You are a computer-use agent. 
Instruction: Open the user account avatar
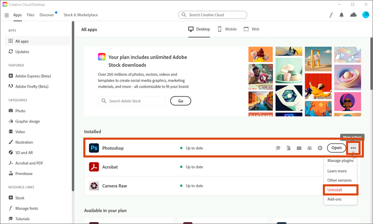pyautogui.click(x=365, y=15)
